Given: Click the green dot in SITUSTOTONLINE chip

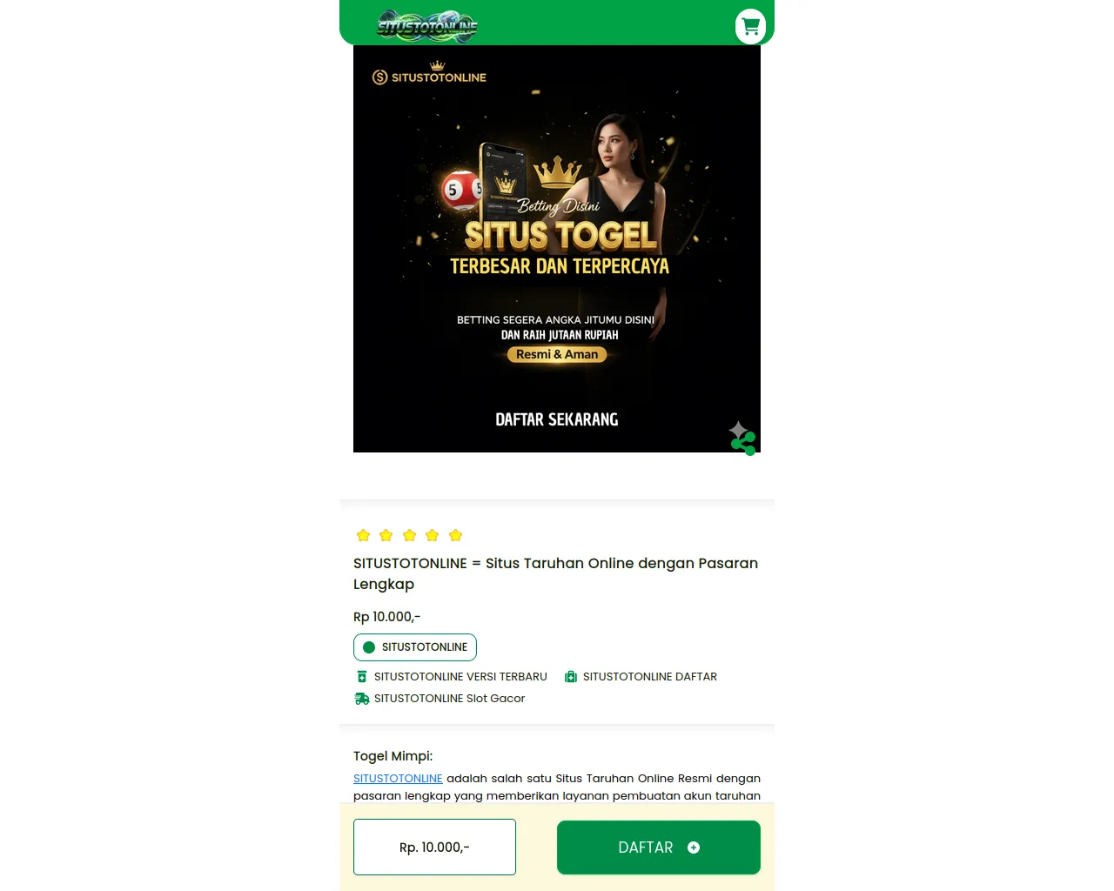Looking at the screenshot, I should pyautogui.click(x=369, y=647).
